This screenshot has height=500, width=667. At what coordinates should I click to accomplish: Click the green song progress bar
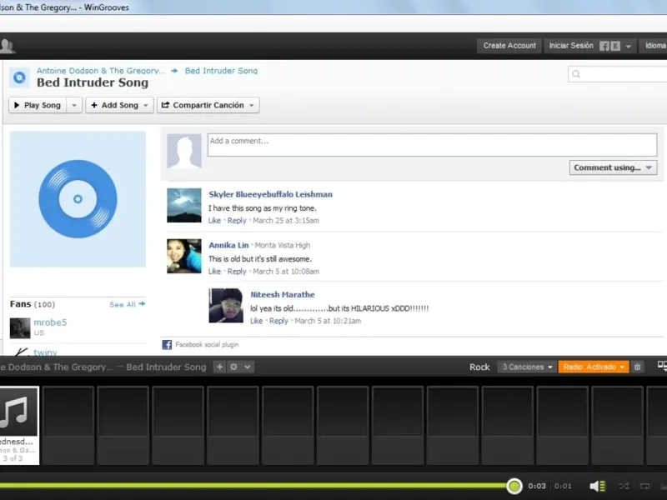click(253, 486)
